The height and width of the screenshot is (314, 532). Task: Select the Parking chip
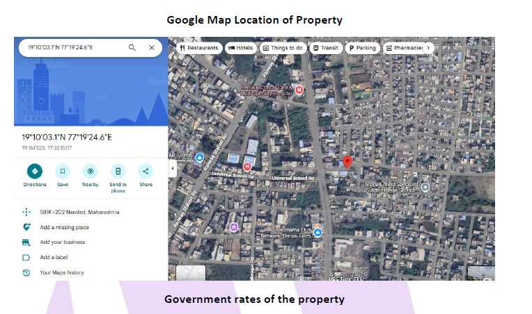point(363,48)
